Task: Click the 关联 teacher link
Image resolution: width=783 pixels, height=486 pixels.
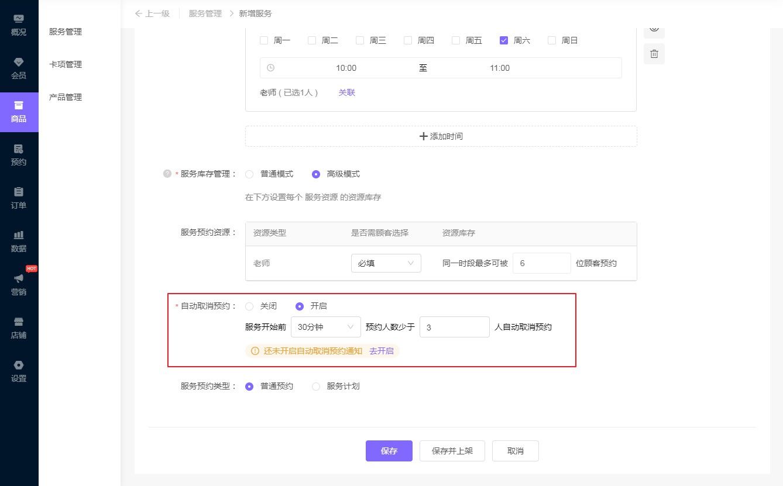Action: (x=347, y=92)
